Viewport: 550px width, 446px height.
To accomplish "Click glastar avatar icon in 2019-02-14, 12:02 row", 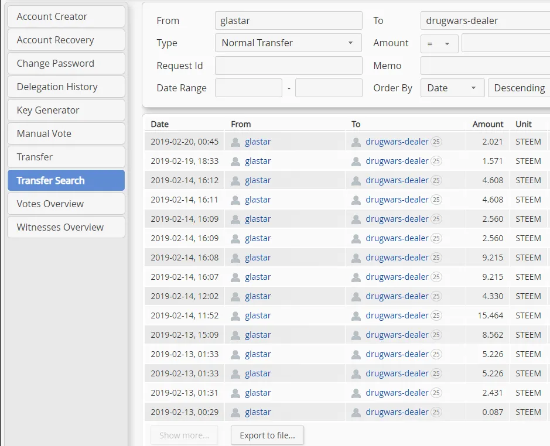I will pos(235,296).
